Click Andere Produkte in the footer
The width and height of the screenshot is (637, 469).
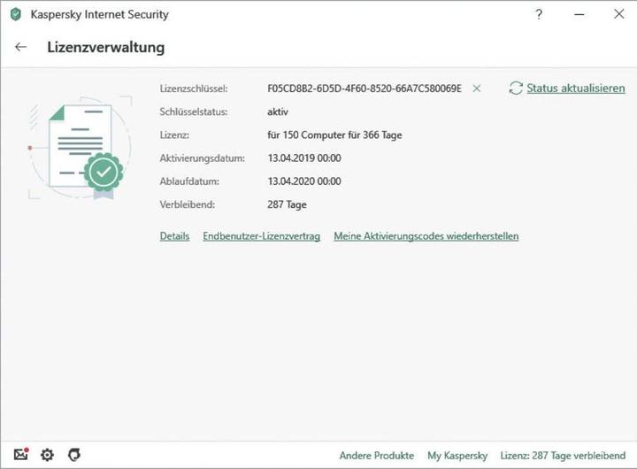[377, 456]
